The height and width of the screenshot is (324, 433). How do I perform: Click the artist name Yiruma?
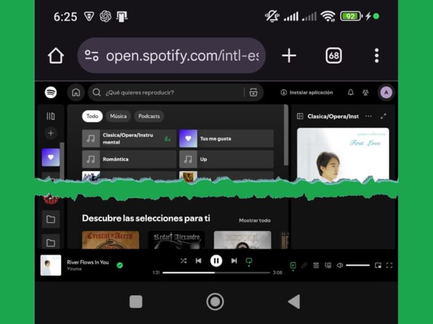[74, 269]
